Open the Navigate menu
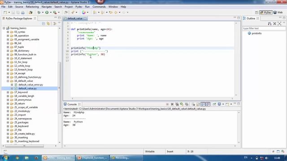Screen dimensions: 287x161 pos(47,7)
